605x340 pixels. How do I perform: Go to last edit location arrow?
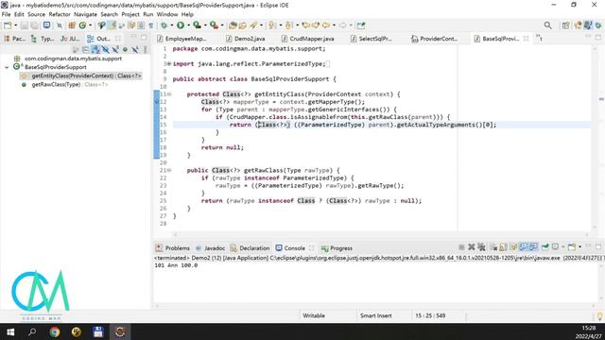[x=306, y=25]
